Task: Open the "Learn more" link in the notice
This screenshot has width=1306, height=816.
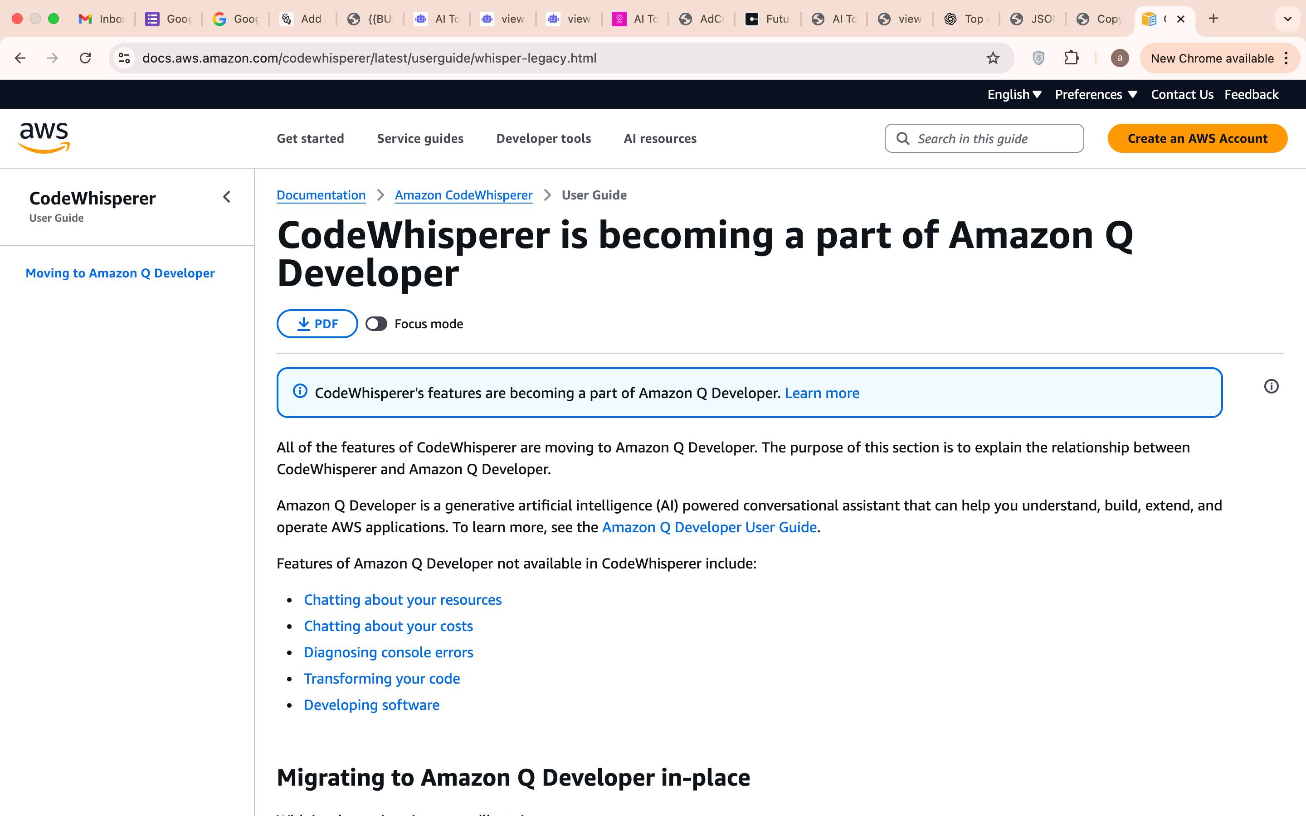Action: [x=822, y=393]
